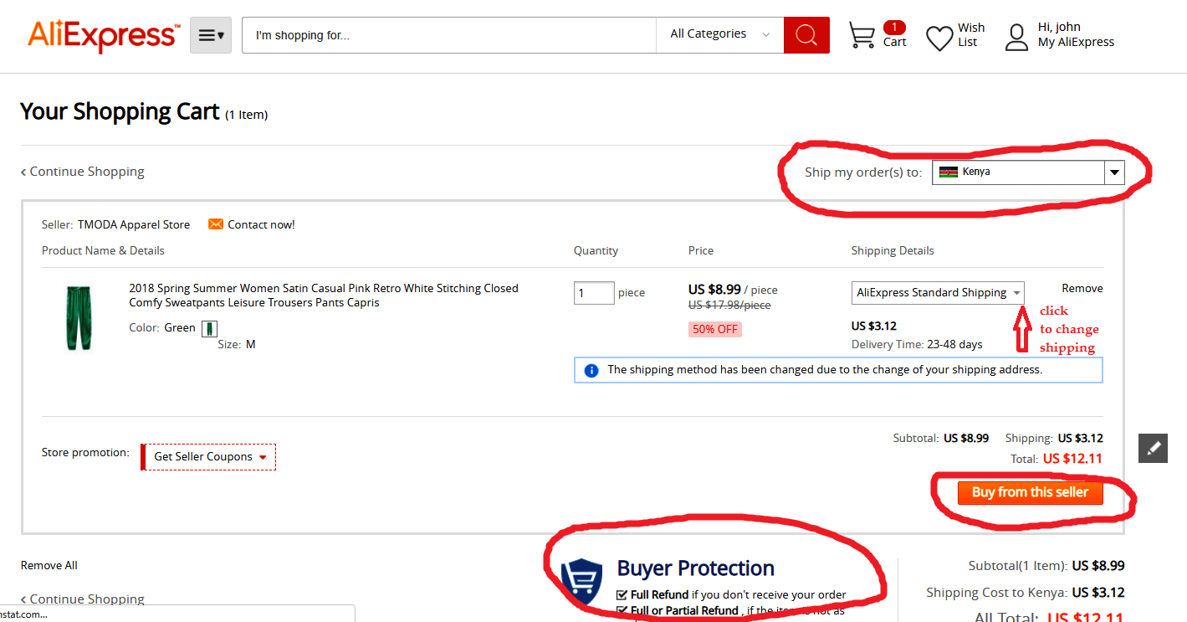Focus the "I'm shopping for..." search box
Image resolution: width=1187 pixels, height=622 pixels.
(x=449, y=35)
